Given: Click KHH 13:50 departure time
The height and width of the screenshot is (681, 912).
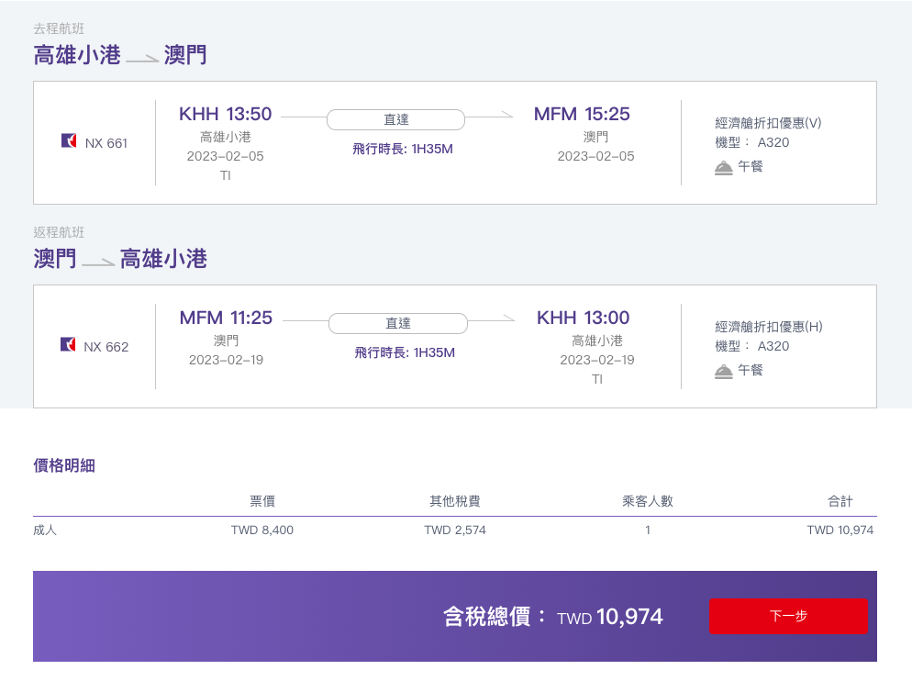Looking at the screenshot, I should pos(225,114).
